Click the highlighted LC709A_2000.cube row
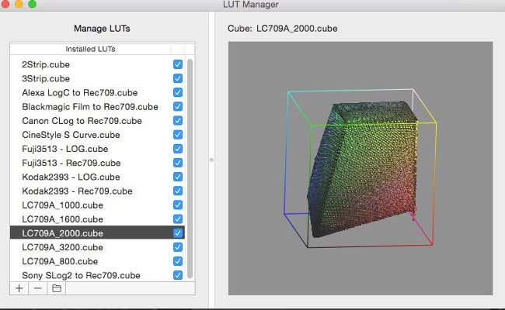The image size is (505, 310). [x=97, y=233]
